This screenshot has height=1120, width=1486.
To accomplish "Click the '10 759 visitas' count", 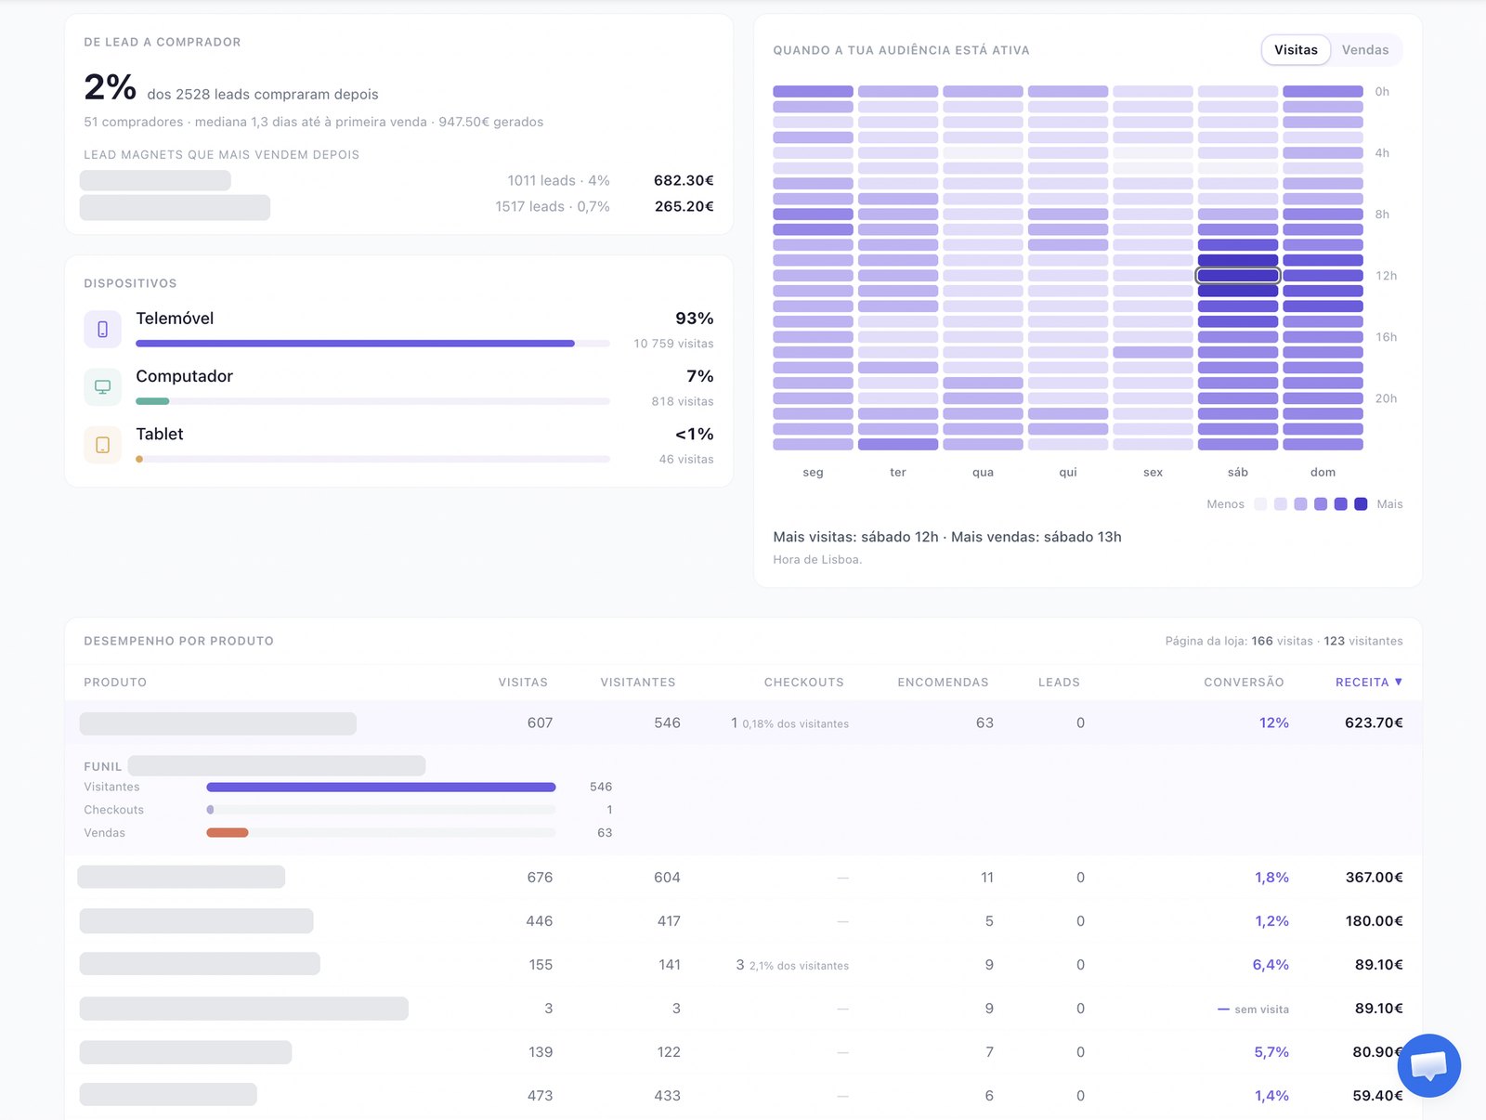I will tap(673, 344).
